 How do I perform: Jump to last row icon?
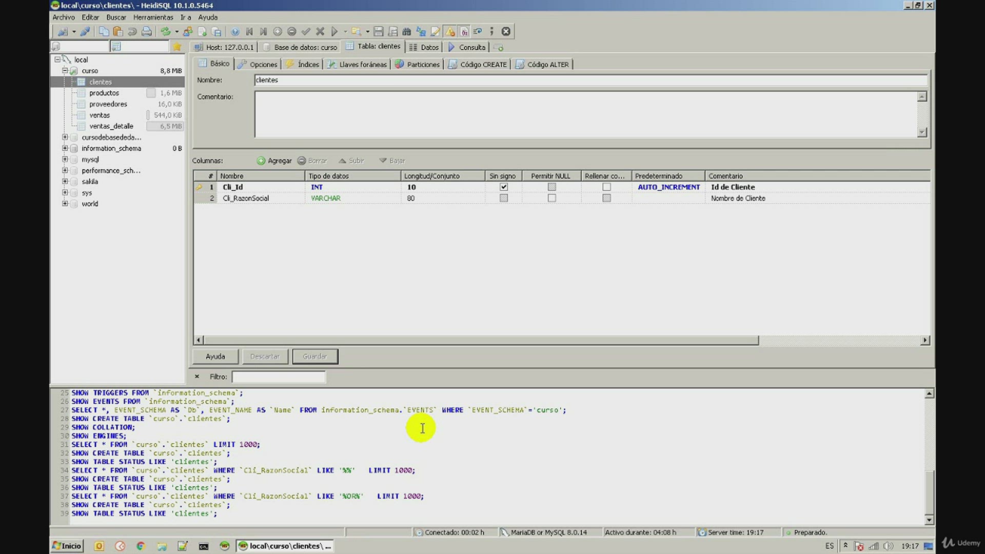263,32
